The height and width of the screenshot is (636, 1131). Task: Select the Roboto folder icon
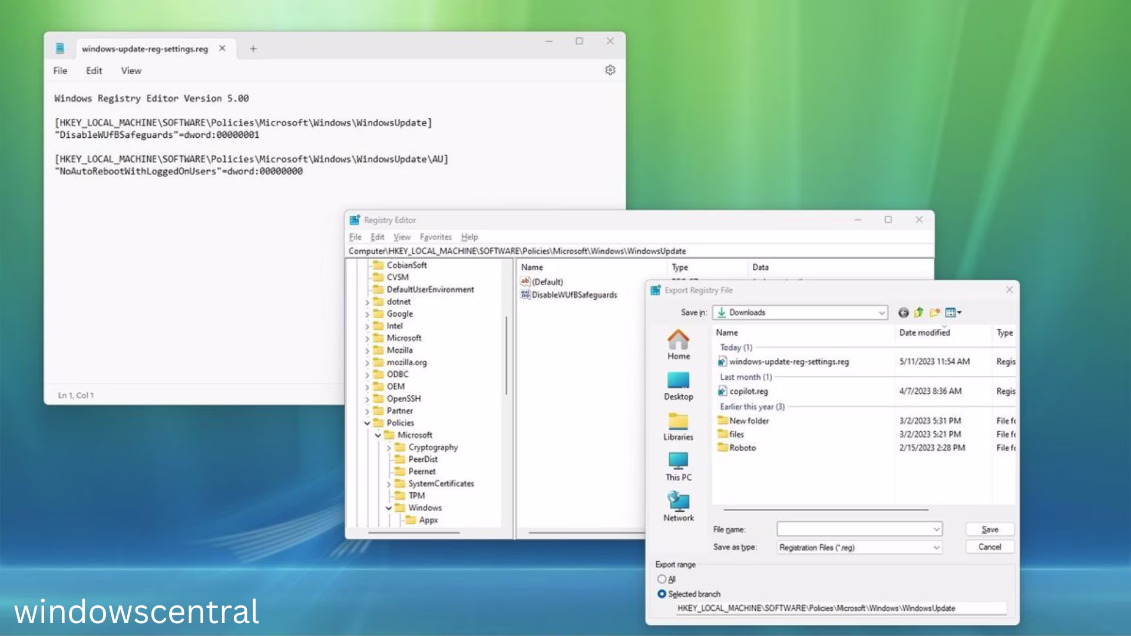723,448
